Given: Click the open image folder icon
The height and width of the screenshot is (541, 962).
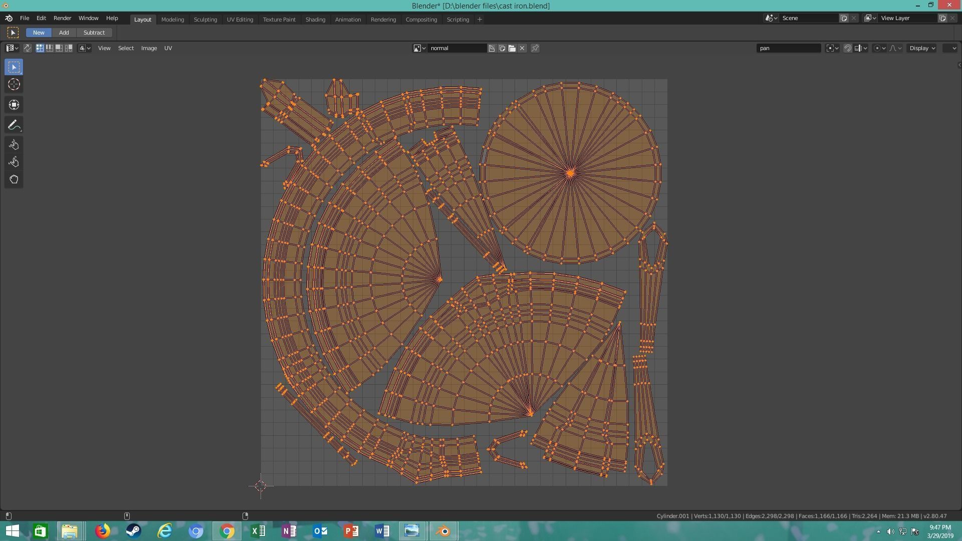Looking at the screenshot, I should (512, 48).
